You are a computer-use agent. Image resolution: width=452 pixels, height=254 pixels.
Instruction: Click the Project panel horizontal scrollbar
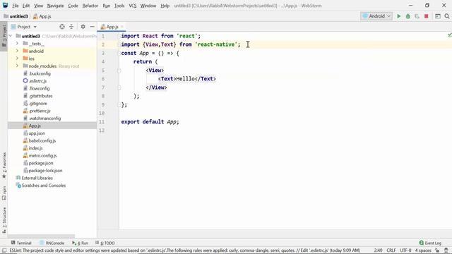click(41, 236)
